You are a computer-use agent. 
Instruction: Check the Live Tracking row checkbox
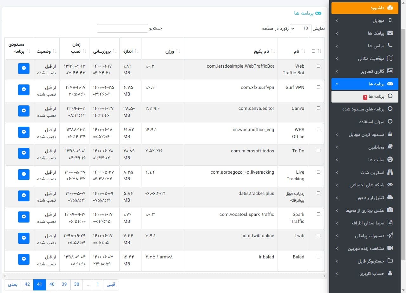click(318, 172)
